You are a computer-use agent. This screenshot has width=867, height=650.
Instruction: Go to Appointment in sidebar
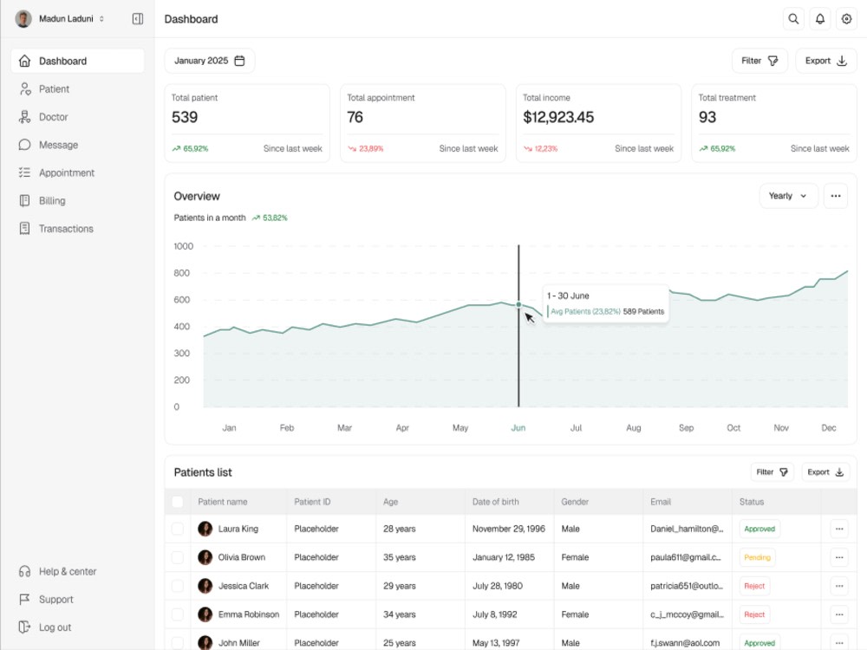[77, 172]
